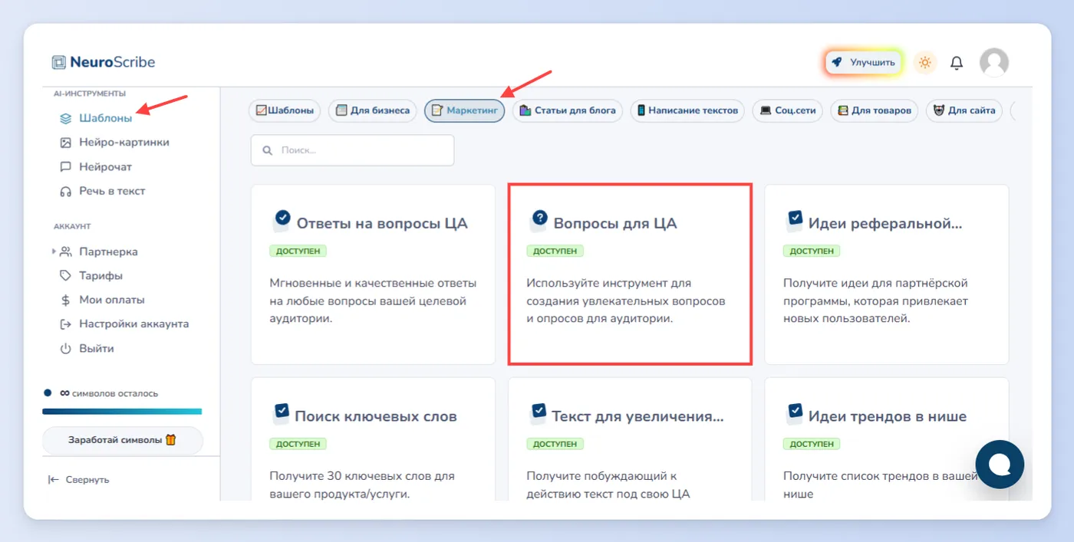
Task: Open the Поиск ключевых слов template
Action: (373, 439)
